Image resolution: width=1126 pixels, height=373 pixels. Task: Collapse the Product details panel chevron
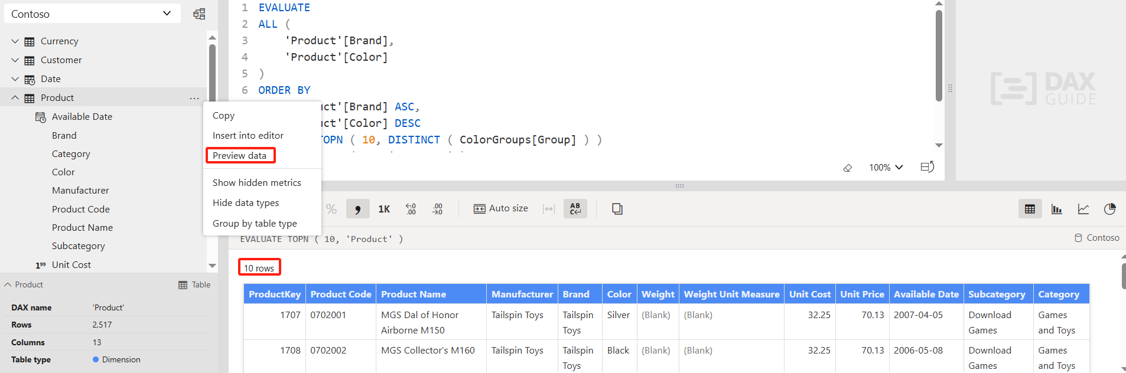click(8, 284)
